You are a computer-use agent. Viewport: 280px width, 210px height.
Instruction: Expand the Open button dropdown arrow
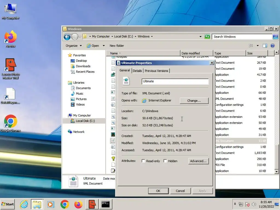(x=104, y=46)
